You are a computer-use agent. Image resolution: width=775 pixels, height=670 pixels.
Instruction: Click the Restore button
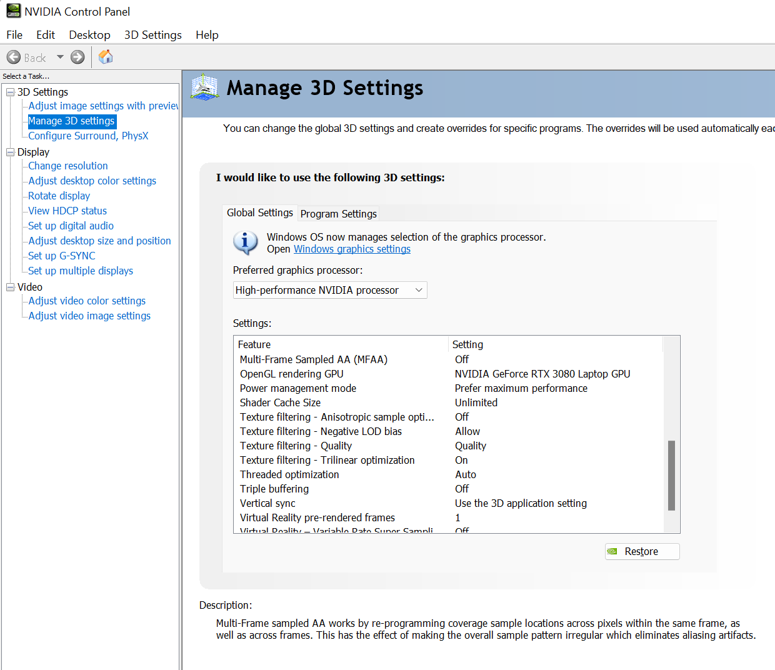(x=642, y=551)
